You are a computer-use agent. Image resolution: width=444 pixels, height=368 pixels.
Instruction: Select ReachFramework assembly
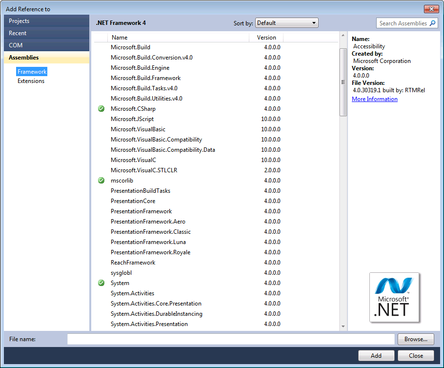tap(133, 263)
